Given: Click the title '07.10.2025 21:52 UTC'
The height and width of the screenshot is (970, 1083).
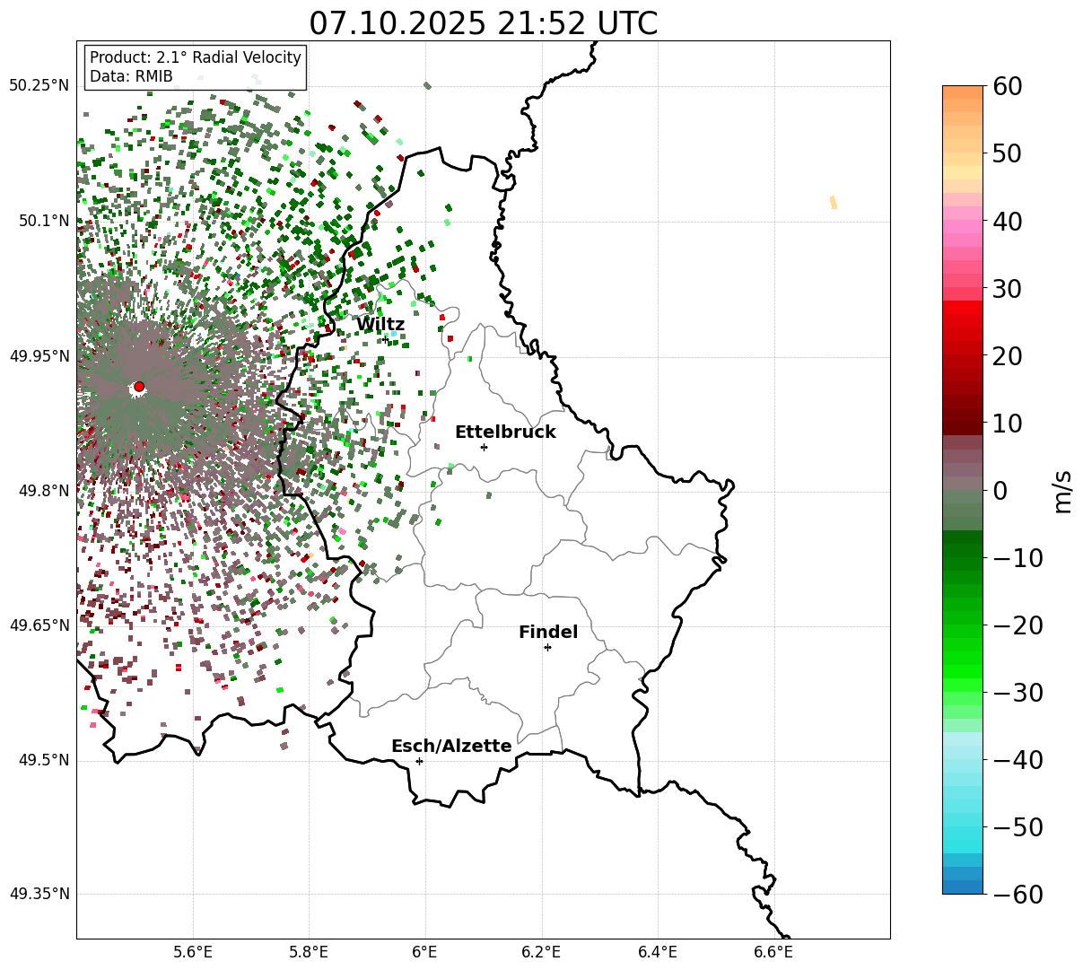Looking at the screenshot, I should (483, 23).
